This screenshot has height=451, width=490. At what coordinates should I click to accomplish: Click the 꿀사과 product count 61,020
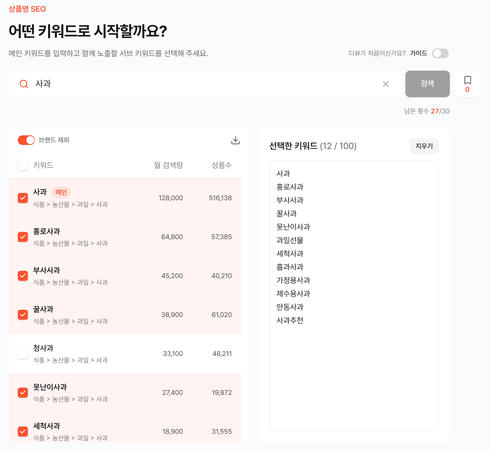pos(222,315)
